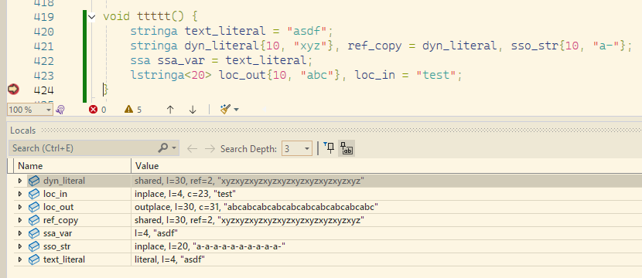642x278 pixels.
Task: Select the ref_copy row name
Action: point(60,220)
